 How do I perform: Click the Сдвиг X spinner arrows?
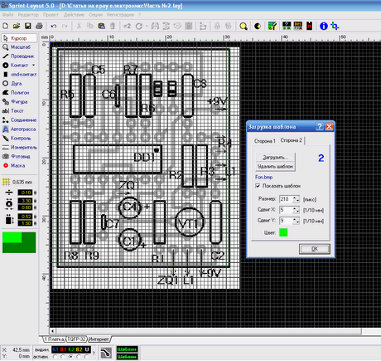coord(297,210)
